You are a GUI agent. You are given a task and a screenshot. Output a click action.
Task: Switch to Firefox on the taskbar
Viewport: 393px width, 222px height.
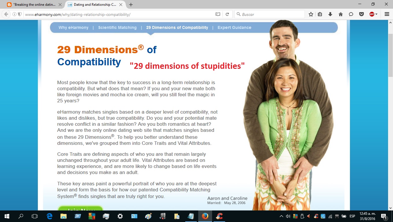[x=205, y=216]
